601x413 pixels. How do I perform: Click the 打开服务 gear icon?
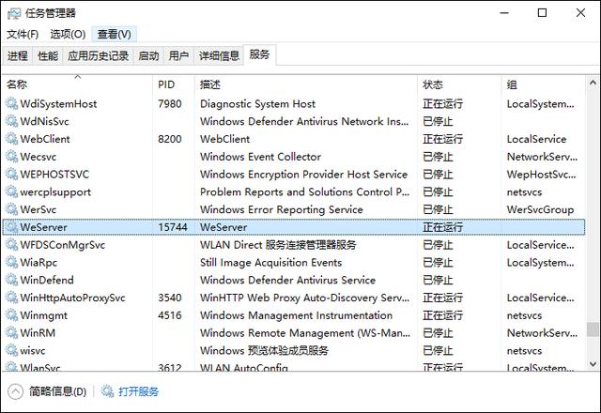tap(108, 391)
